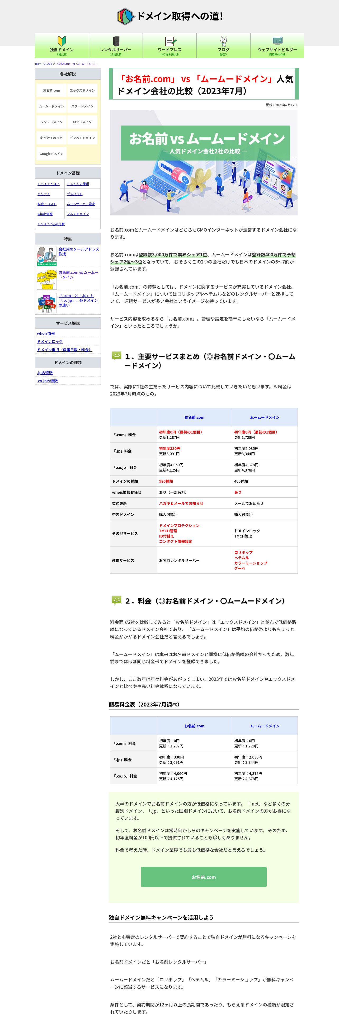This screenshot has height=1017, width=339.
Task: Select FC2ドメイン in 各社解説 panel
Action: [82, 122]
